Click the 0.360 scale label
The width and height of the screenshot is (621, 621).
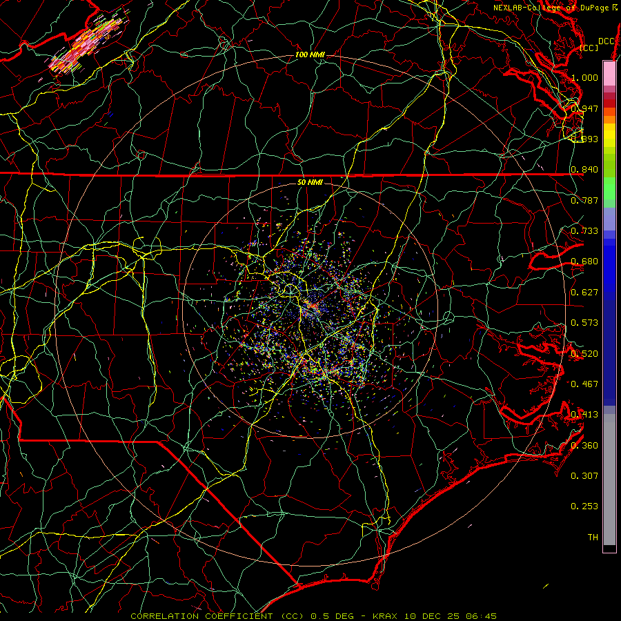click(584, 446)
